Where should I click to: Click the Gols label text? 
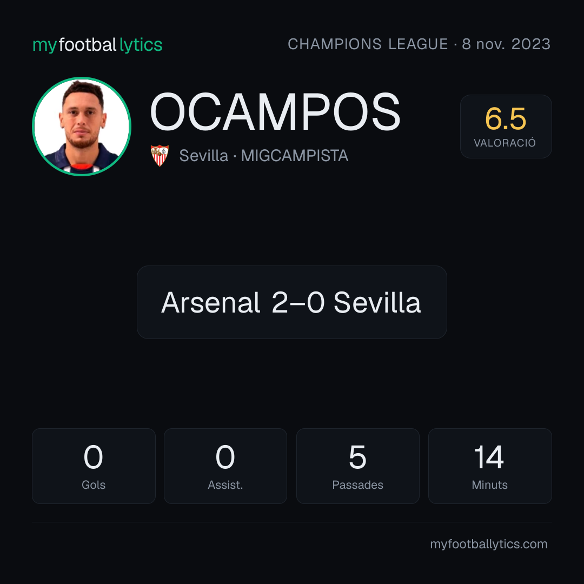pyautogui.click(x=94, y=485)
